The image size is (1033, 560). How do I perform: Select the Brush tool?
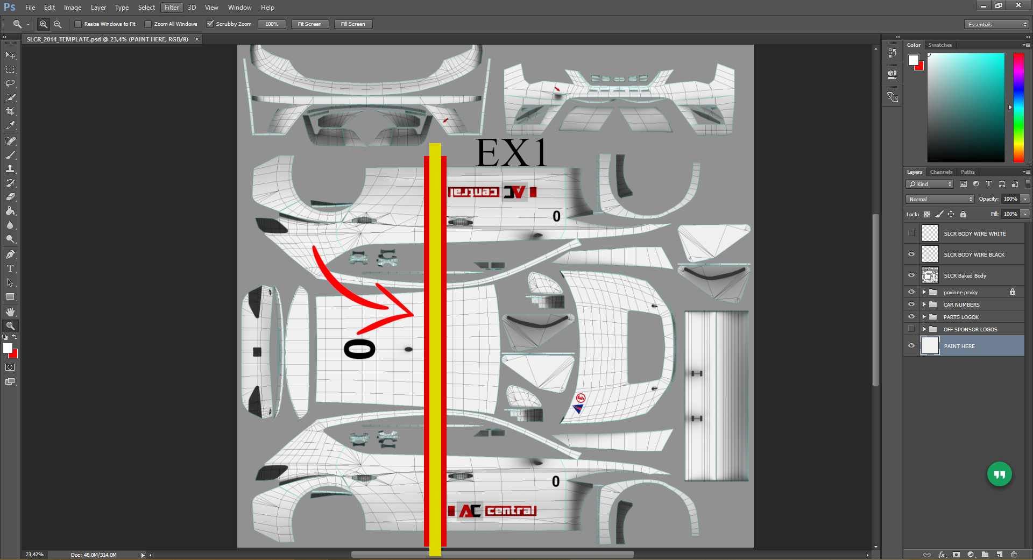10,155
